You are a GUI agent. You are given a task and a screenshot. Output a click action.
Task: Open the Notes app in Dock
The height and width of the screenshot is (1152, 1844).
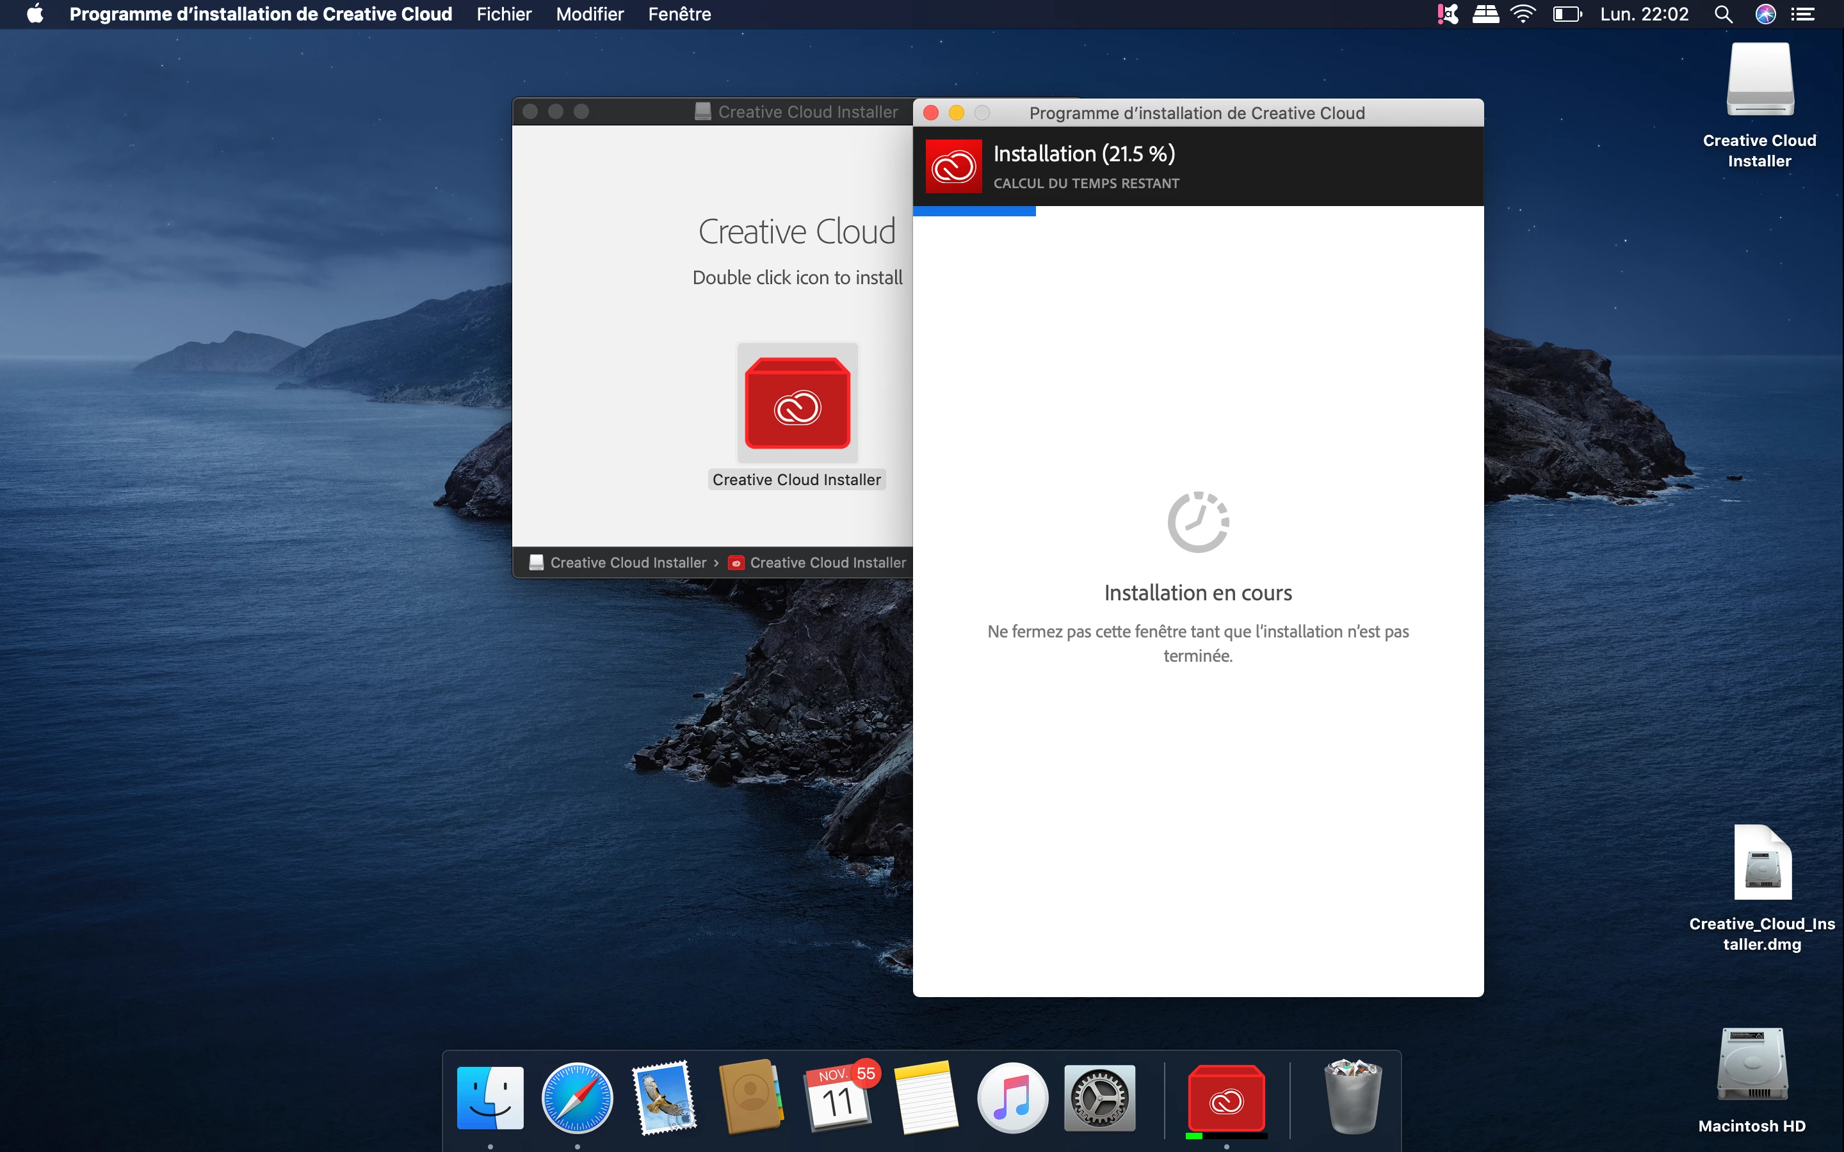(x=925, y=1098)
